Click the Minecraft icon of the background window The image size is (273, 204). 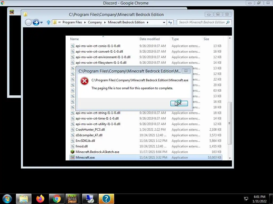point(12,12)
